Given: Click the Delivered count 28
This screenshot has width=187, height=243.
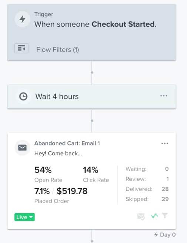Looking at the screenshot, I should tap(165, 189).
